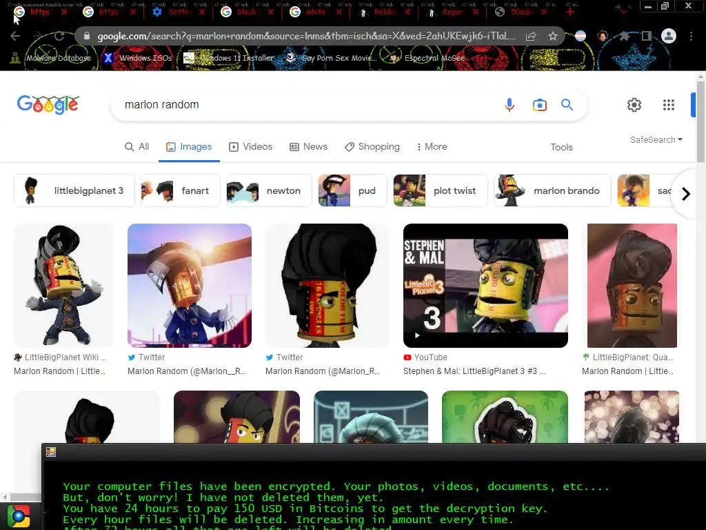
Task: Open the SafeSearch dropdown
Action: 656,139
